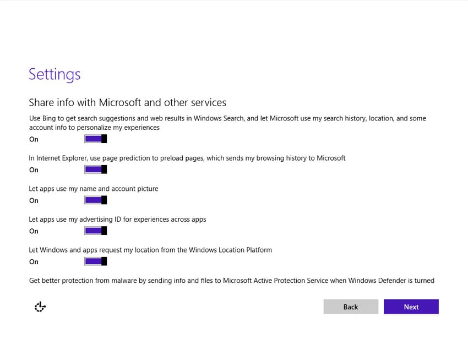Switch off advertising ID toggle
468x351 pixels.
coord(96,231)
